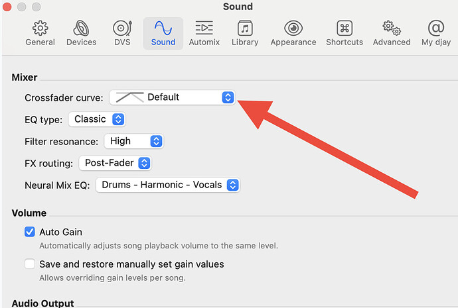Click the Auto Gain label text
Screen dimensions: 458x308
pos(61,232)
